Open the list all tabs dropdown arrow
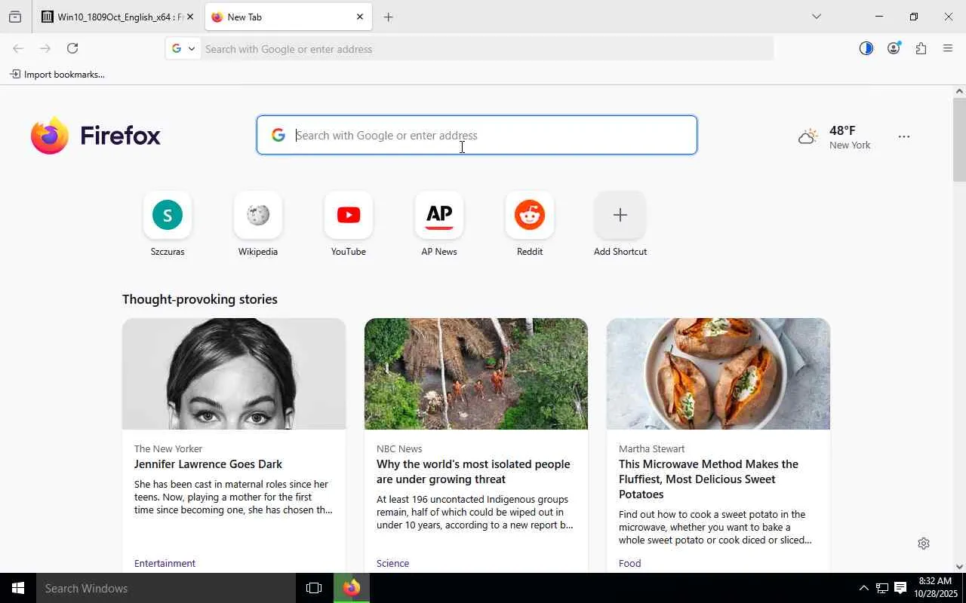The width and height of the screenshot is (966, 603). pyautogui.click(x=816, y=17)
